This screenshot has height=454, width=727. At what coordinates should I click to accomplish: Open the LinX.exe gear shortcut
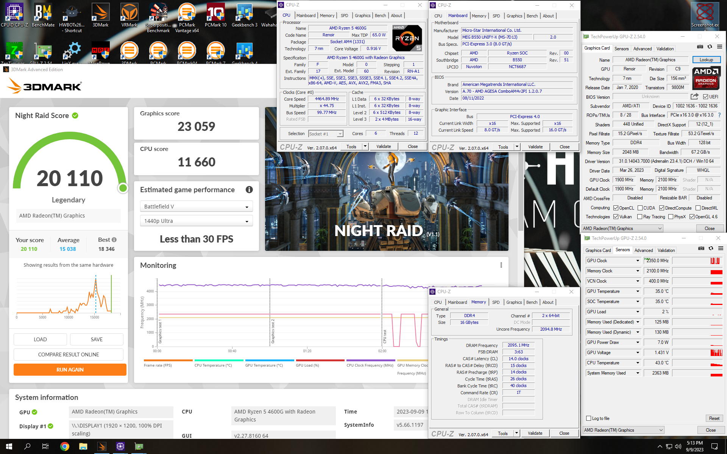[72, 52]
